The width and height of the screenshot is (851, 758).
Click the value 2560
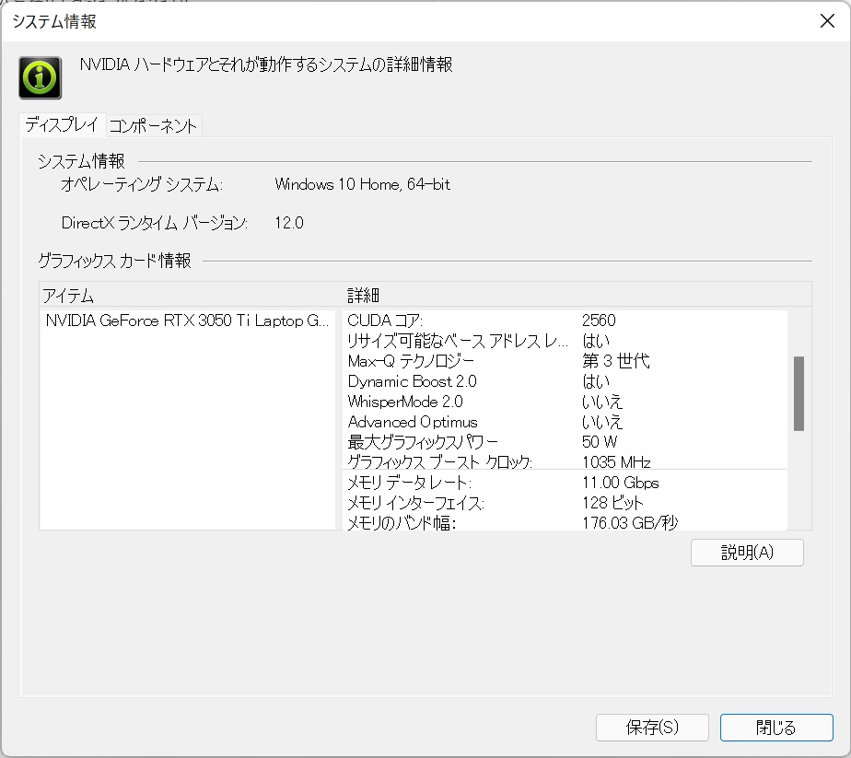pyautogui.click(x=599, y=321)
